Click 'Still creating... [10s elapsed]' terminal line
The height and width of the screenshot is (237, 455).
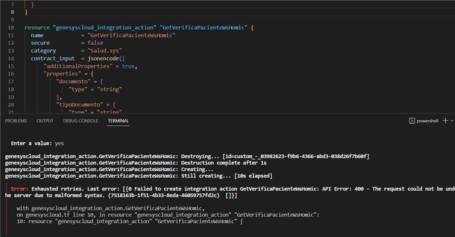coord(139,176)
